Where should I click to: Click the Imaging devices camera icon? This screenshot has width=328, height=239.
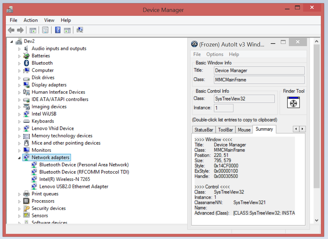(26, 107)
